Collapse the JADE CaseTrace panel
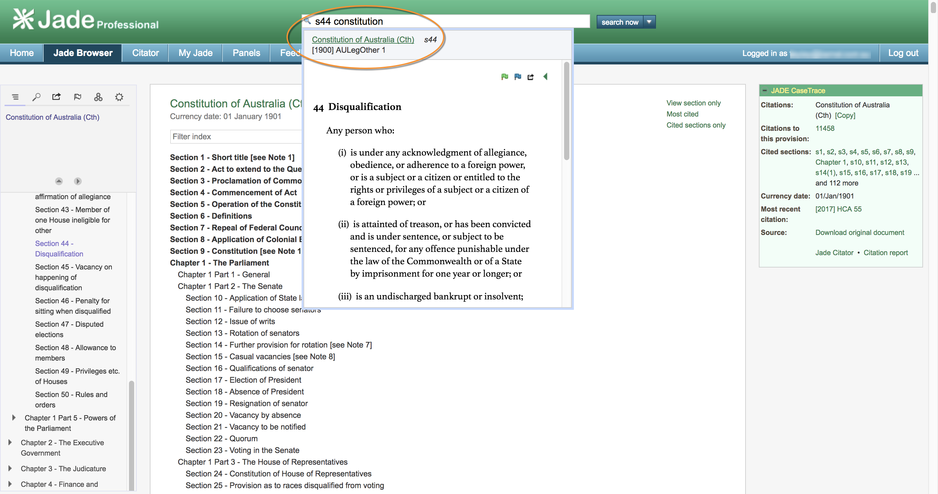Image resolution: width=938 pixels, height=494 pixels. [765, 90]
